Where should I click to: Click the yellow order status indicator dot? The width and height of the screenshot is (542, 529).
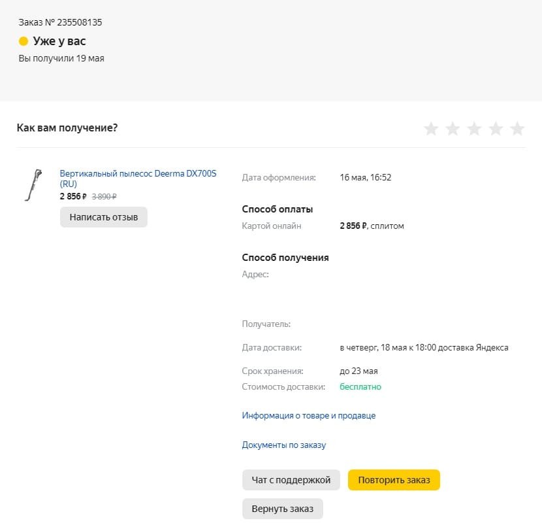(x=23, y=41)
